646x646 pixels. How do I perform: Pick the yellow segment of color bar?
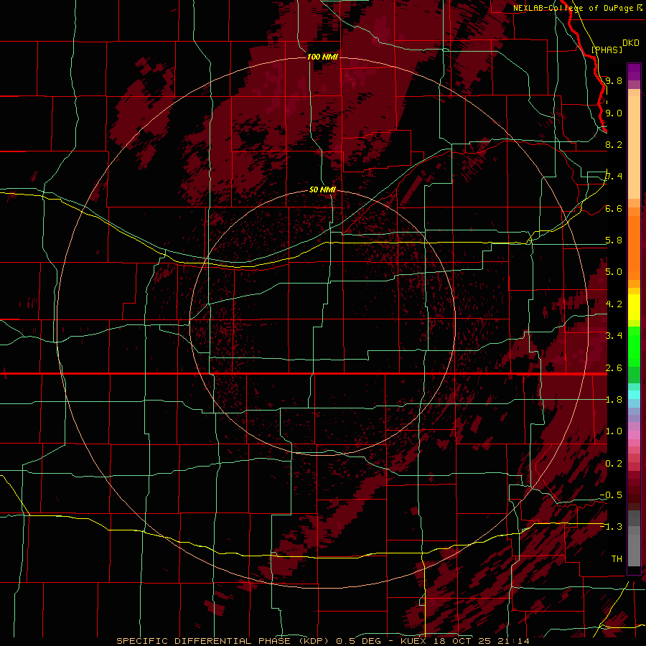click(x=634, y=307)
